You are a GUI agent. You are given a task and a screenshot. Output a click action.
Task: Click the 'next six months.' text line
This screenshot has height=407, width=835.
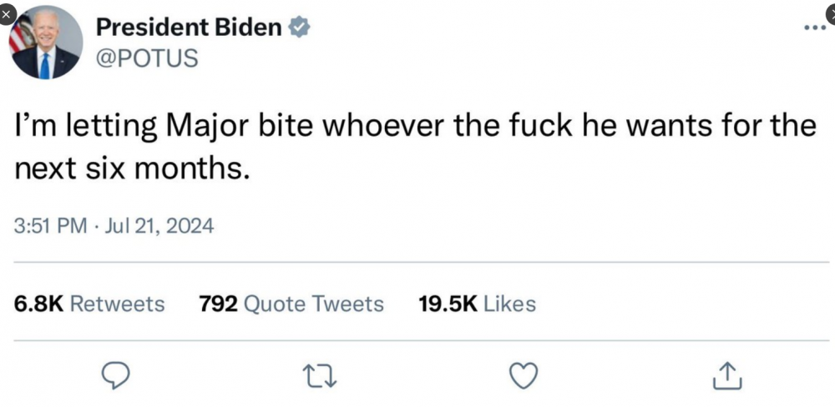pyautogui.click(x=132, y=168)
